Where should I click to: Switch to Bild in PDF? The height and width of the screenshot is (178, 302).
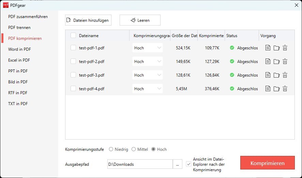click(18, 82)
